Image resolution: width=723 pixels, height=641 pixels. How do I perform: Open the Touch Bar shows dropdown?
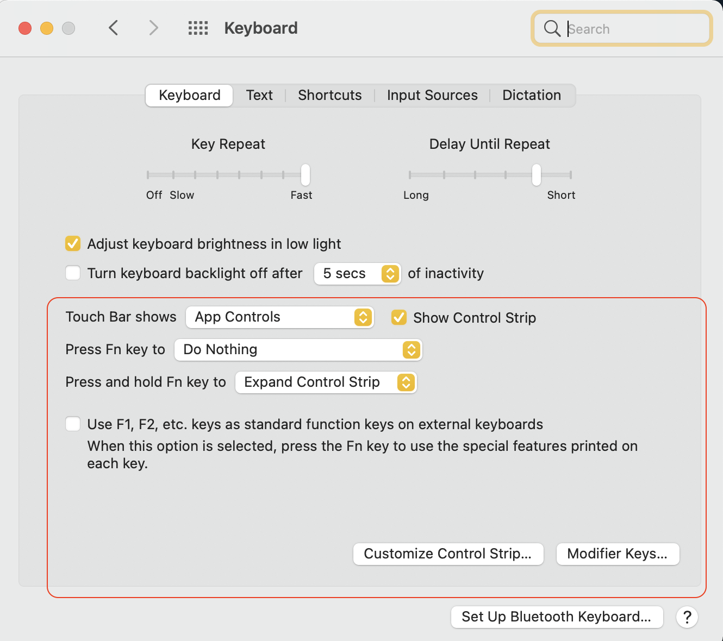[x=279, y=317]
